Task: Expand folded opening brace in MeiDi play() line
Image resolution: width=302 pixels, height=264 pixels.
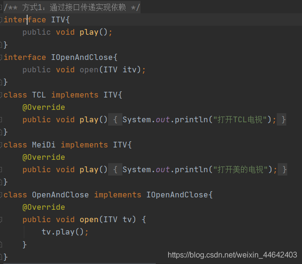Action: pos(115,170)
